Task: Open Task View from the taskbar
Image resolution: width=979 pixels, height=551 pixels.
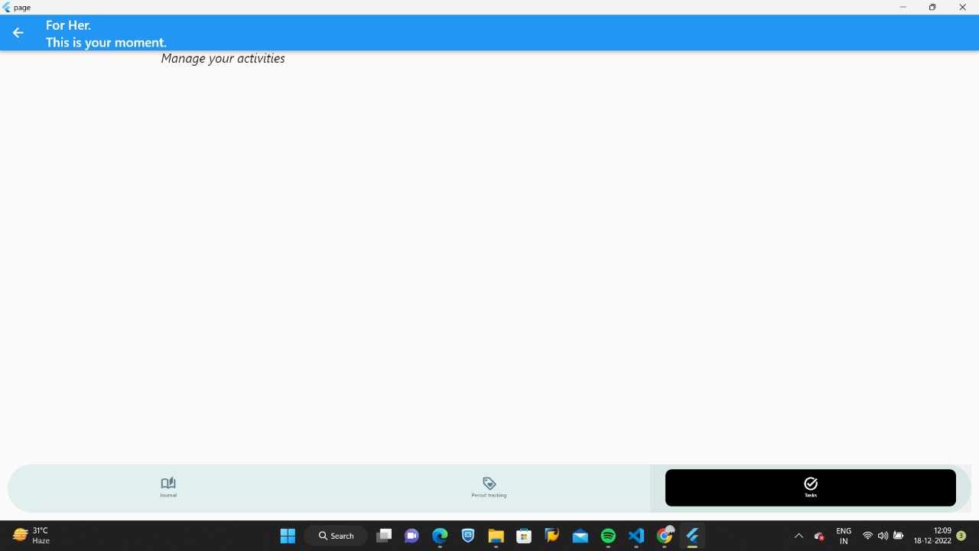Action: pyautogui.click(x=385, y=536)
